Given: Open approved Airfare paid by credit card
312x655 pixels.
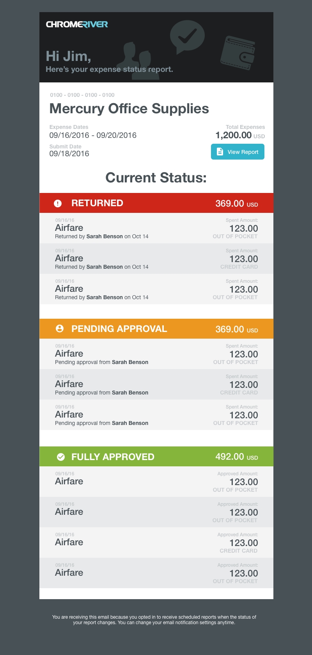Looking at the screenshot, I should click(x=156, y=543).
